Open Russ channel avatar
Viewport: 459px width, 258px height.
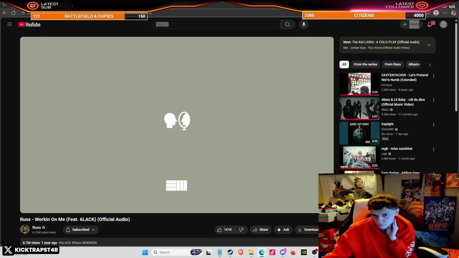(25, 230)
